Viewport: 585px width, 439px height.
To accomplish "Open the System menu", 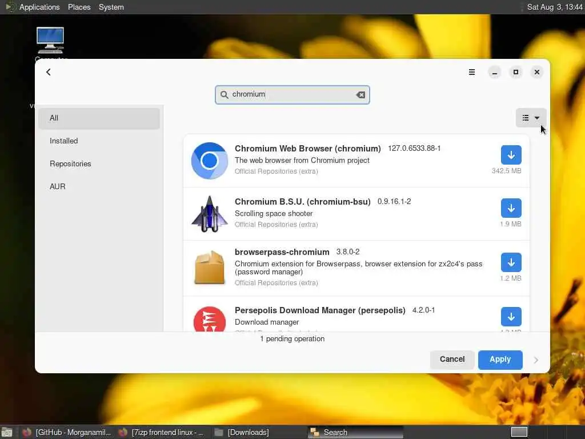I will tap(111, 7).
